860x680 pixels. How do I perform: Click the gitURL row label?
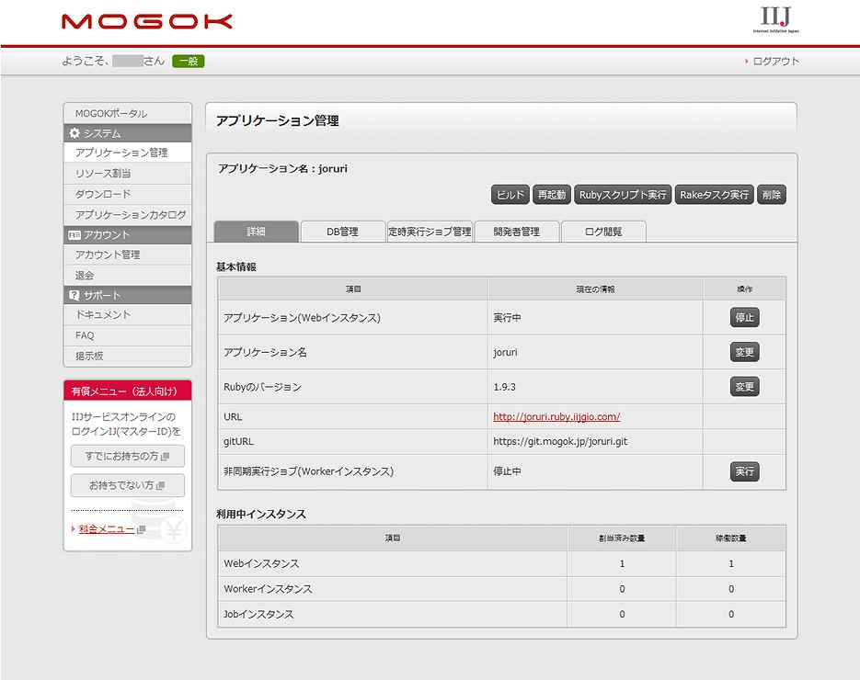238,442
